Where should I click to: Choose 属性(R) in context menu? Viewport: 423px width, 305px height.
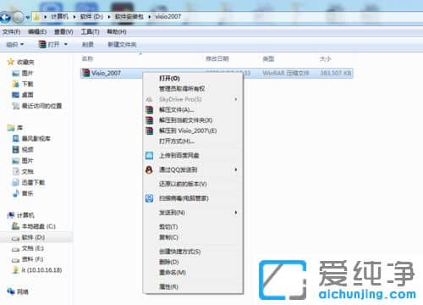coord(193,286)
